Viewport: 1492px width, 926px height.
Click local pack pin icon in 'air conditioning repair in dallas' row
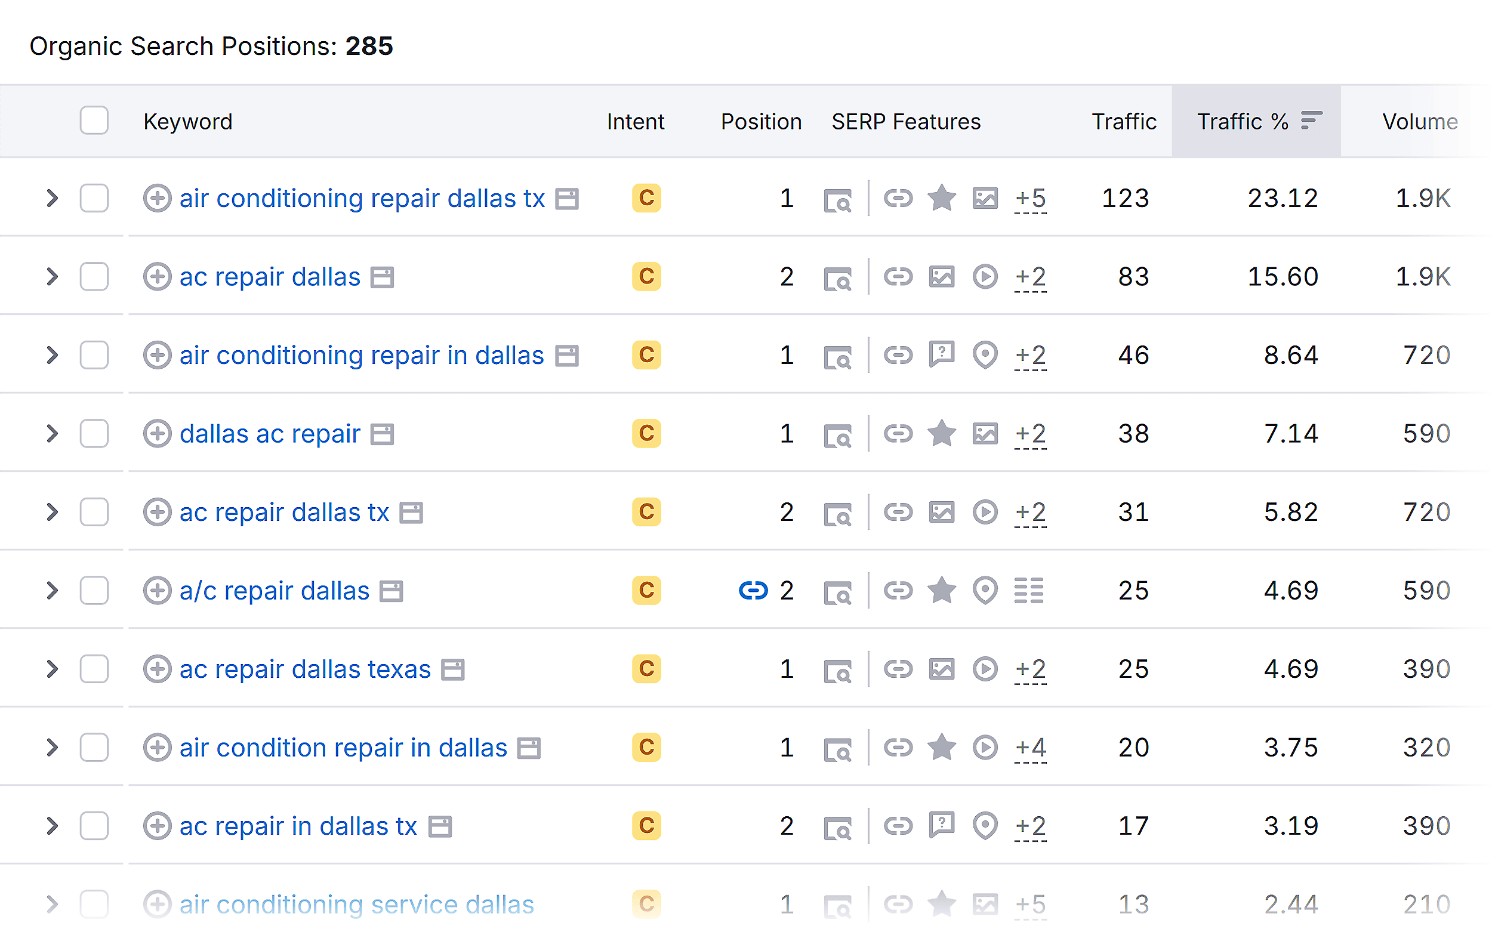(985, 355)
